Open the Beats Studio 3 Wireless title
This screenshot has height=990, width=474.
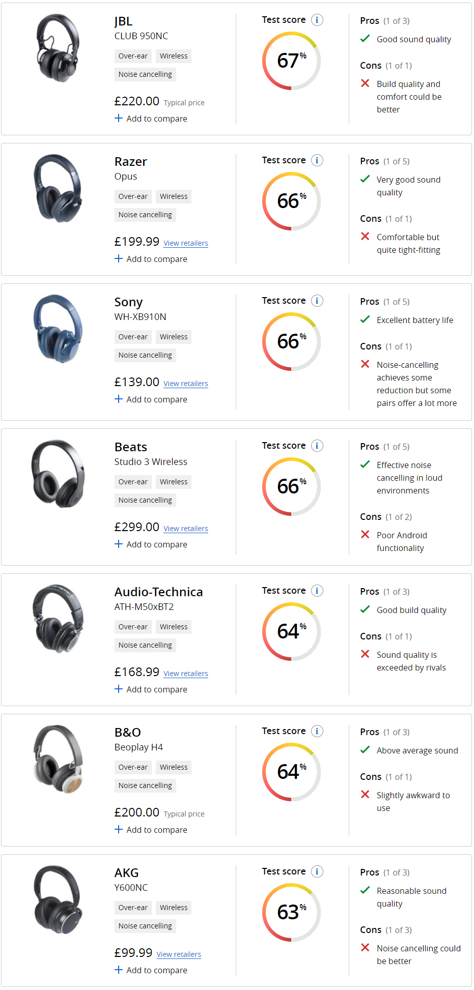pyautogui.click(x=151, y=454)
